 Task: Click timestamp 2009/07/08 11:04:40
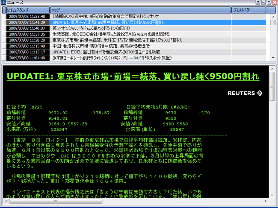pyautogui.click(x=27, y=58)
